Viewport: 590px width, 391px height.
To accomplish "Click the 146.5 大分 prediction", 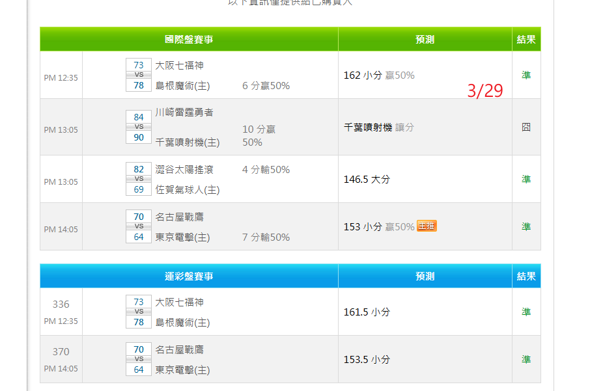I will (x=367, y=180).
